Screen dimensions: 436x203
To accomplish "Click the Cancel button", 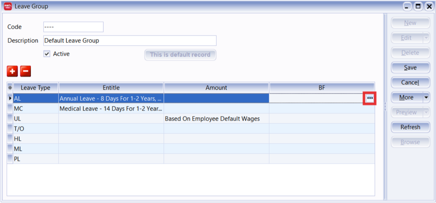I will (x=410, y=82).
